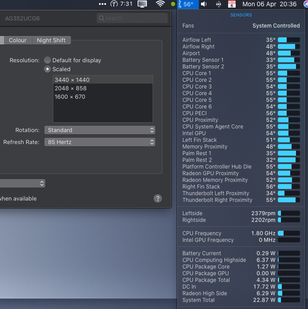Image resolution: width=308 pixels, height=309 pixels.
Task: Click Radeon High Side row
Action: (x=241, y=293)
